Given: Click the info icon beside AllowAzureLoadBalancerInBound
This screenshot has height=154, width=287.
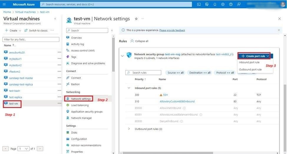Looking at the screenshot, I should [x=201, y=115].
